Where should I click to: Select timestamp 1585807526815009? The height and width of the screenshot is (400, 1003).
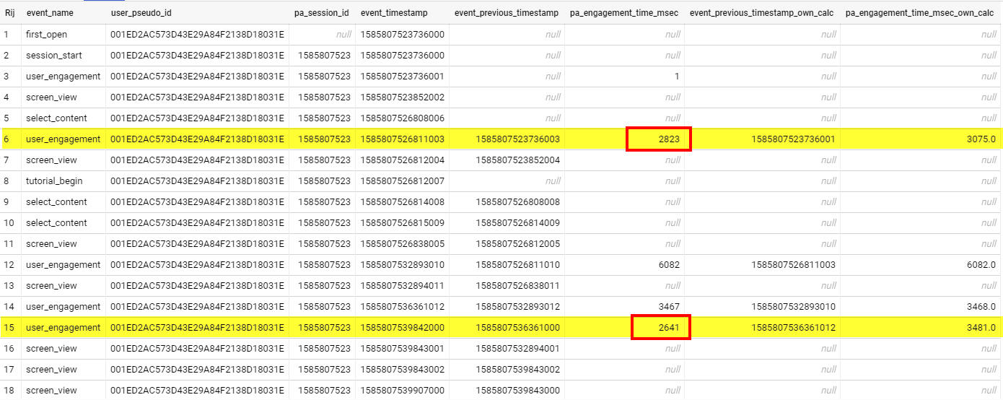click(x=403, y=223)
